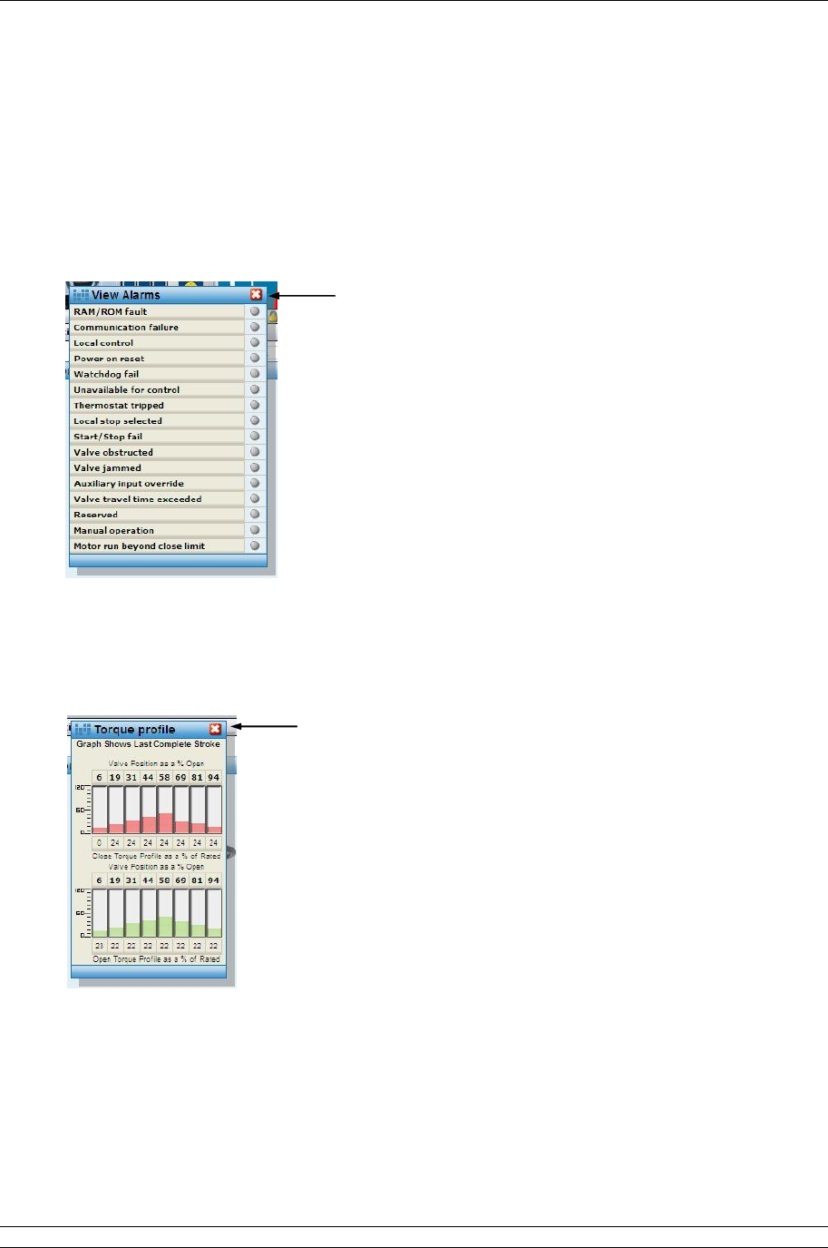
Task: Click the Local stop selected indicator light
Action: (x=255, y=420)
